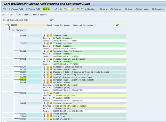
Task: Click the delete Source Field trash button
Action: click(33, 9)
